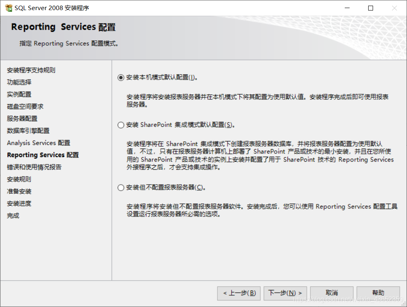407x307 pixels.
Task: Go back with 上一步(B) button
Action: click(x=239, y=293)
